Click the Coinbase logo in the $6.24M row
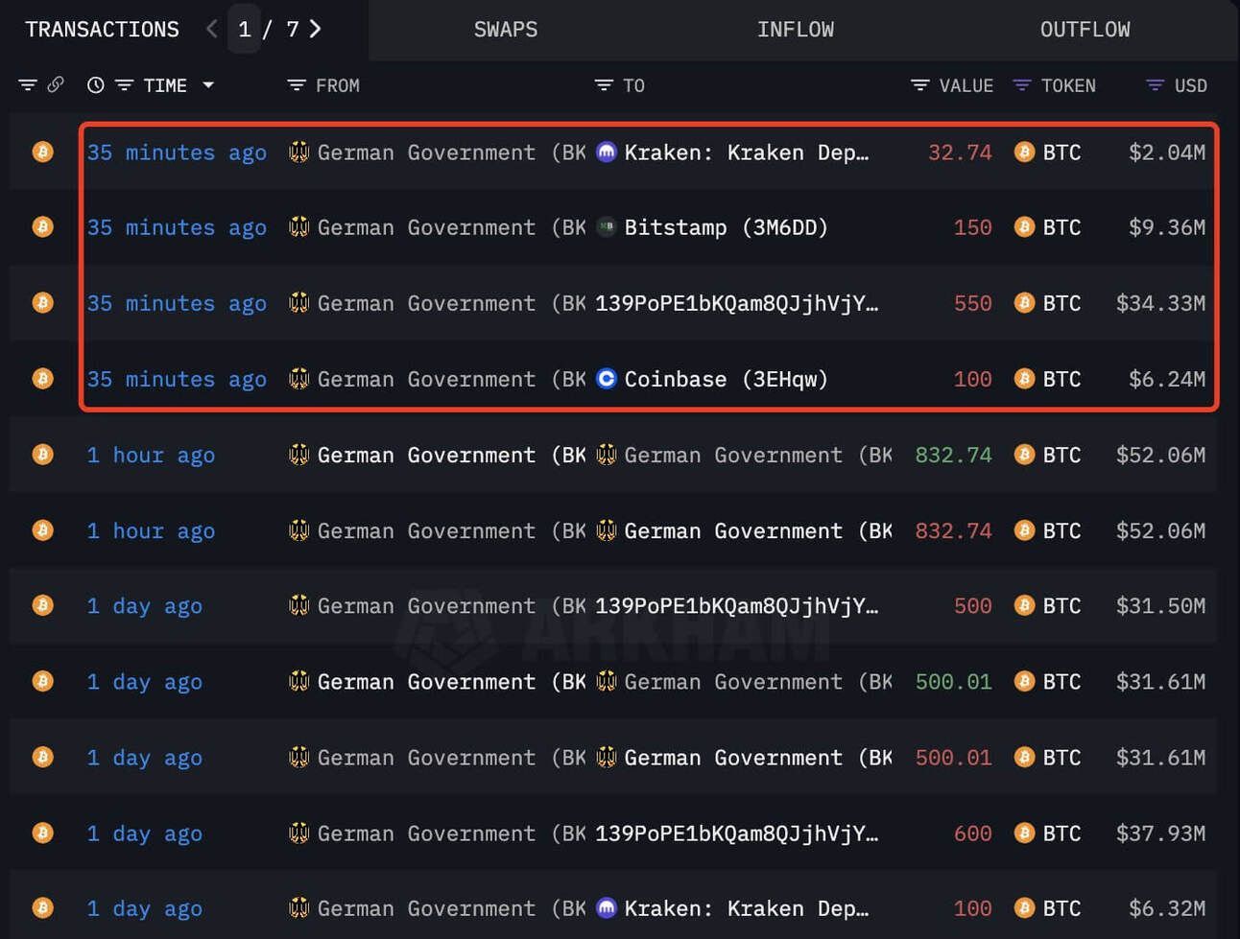Image resolution: width=1240 pixels, height=939 pixels. coord(606,379)
